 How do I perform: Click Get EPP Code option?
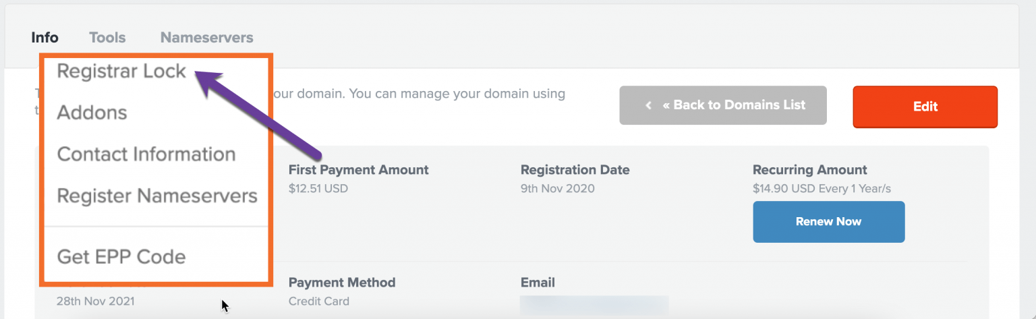click(121, 257)
